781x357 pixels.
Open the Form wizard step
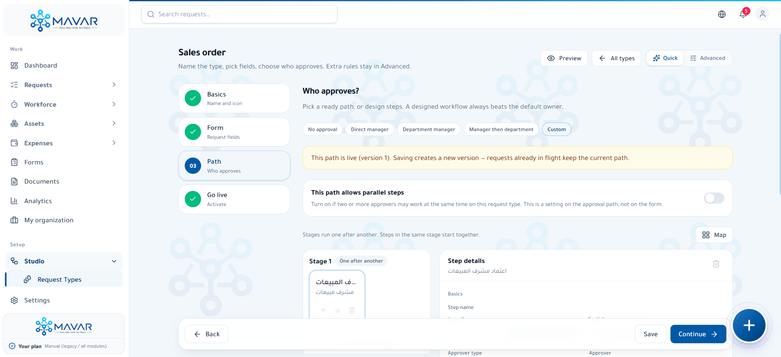coord(234,132)
